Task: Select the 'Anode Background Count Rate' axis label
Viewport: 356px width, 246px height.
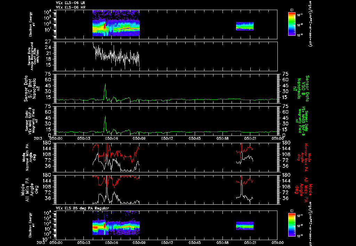Action: click(x=34, y=56)
